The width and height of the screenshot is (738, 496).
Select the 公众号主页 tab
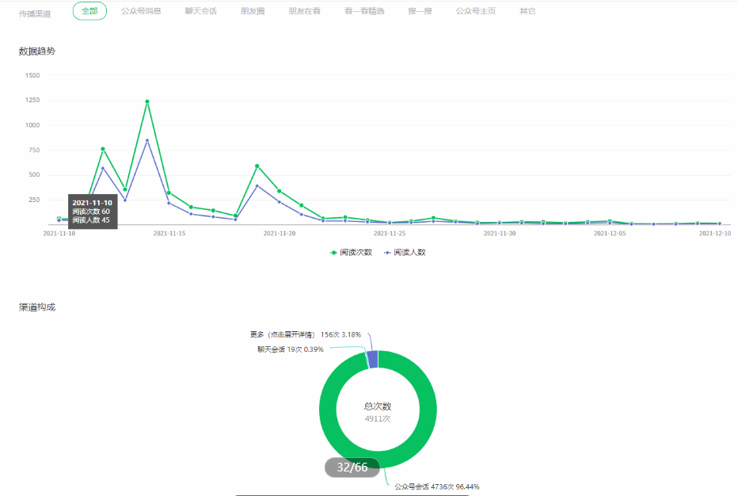(475, 11)
